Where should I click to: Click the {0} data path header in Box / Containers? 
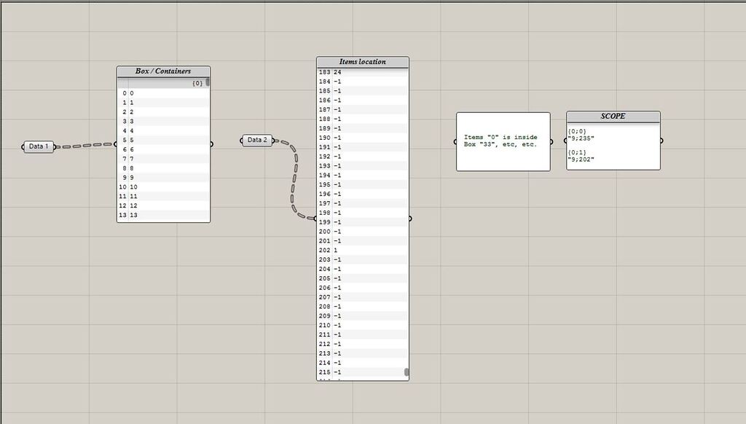tap(197, 82)
